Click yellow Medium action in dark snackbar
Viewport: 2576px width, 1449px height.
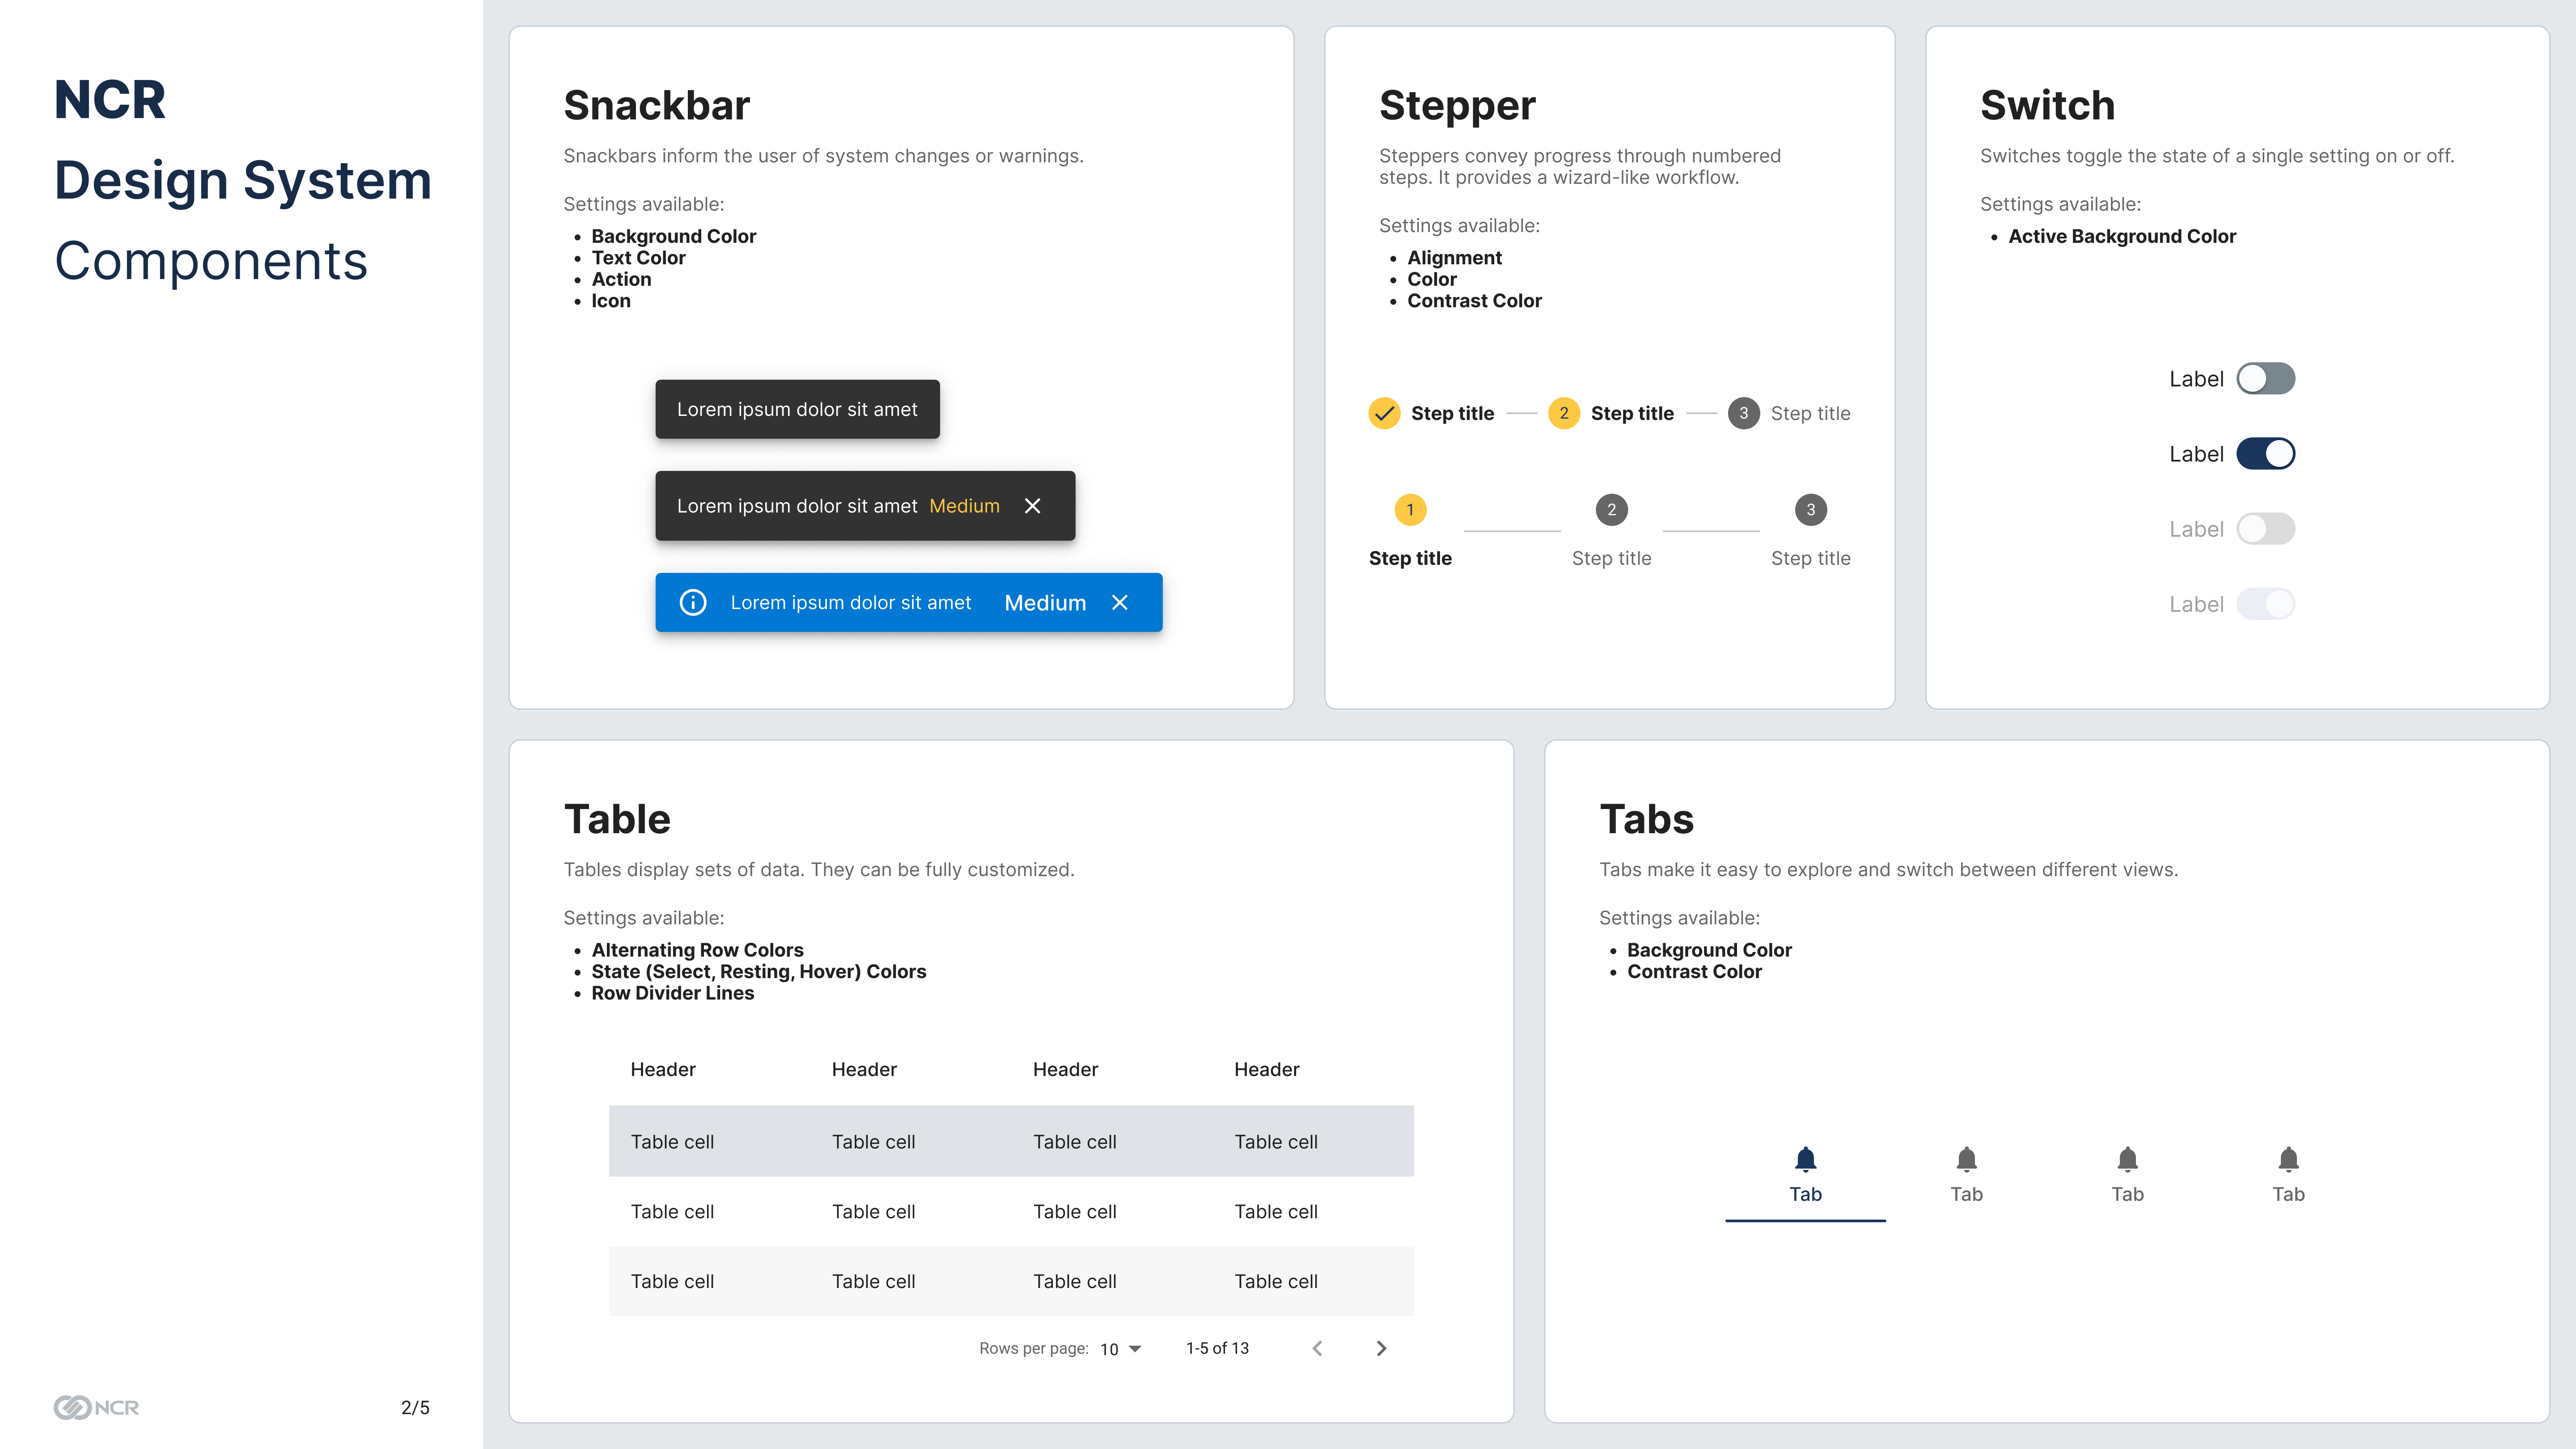click(x=964, y=506)
